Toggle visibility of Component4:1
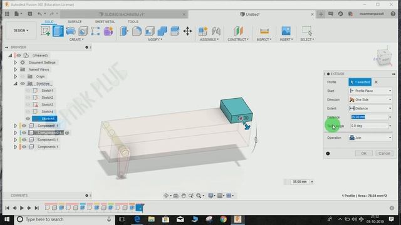 (x=24, y=147)
